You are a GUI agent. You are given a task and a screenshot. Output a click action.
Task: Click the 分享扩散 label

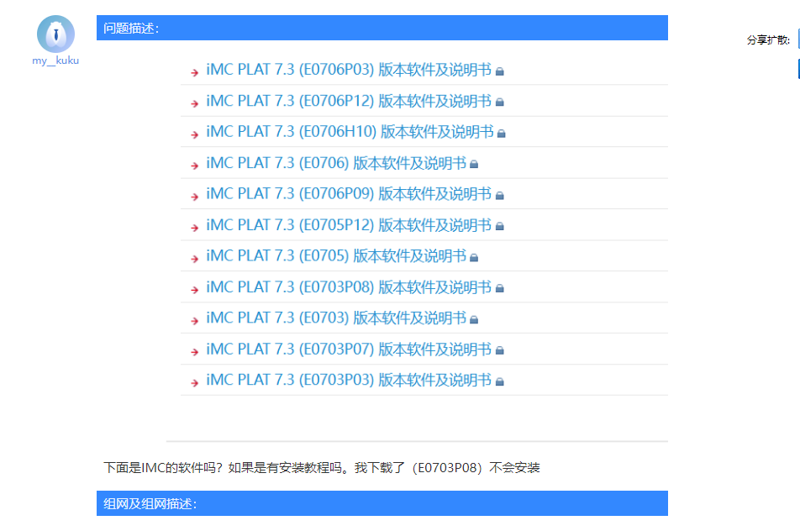pyautogui.click(x=768, y=39)
